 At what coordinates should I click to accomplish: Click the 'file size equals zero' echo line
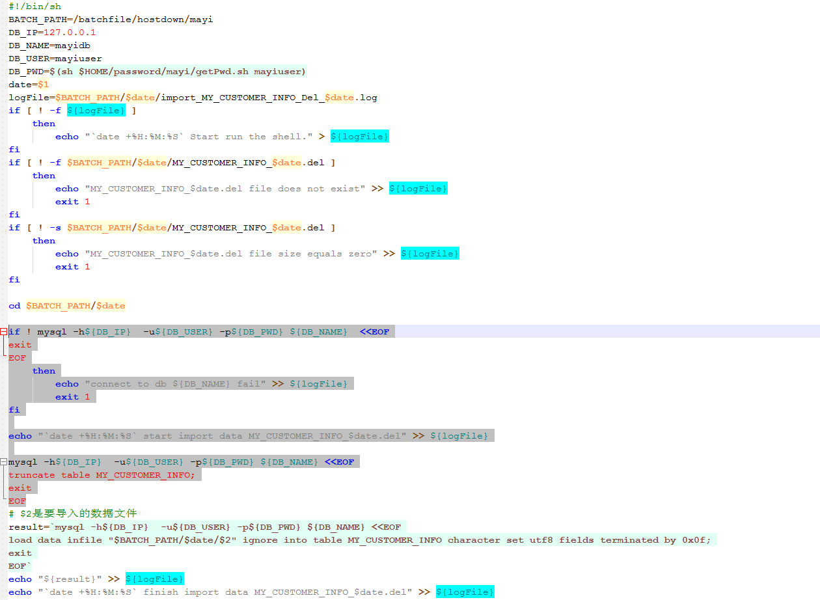257,254
